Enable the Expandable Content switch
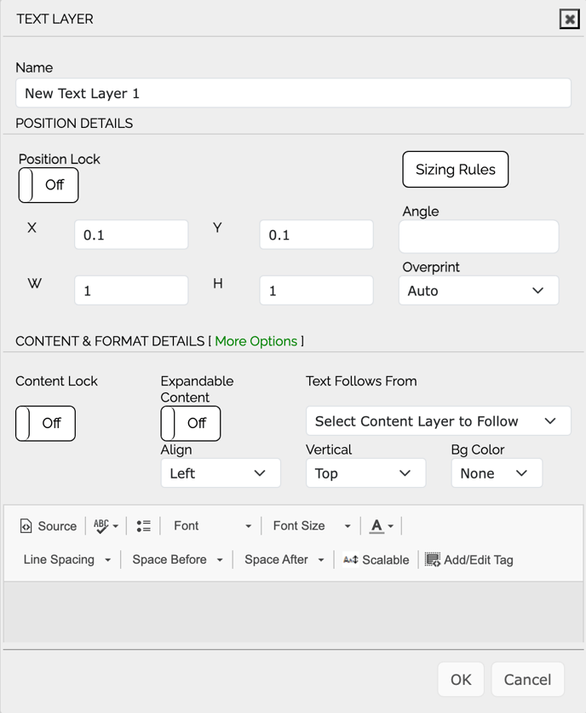Viewport: 586px width, 713px height. [190, 423]
